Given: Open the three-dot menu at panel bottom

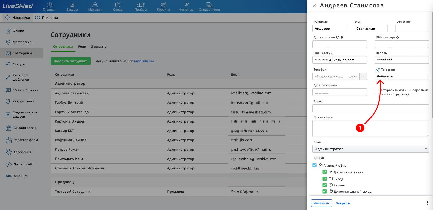Looking at the screenshot, I should pyautogui.click(x=428, y=203).
